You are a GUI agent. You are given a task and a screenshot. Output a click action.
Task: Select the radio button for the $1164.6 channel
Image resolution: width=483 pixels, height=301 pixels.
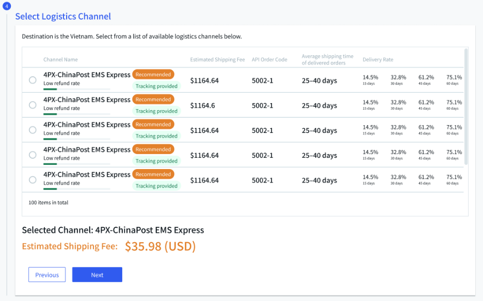coord(33,105)
